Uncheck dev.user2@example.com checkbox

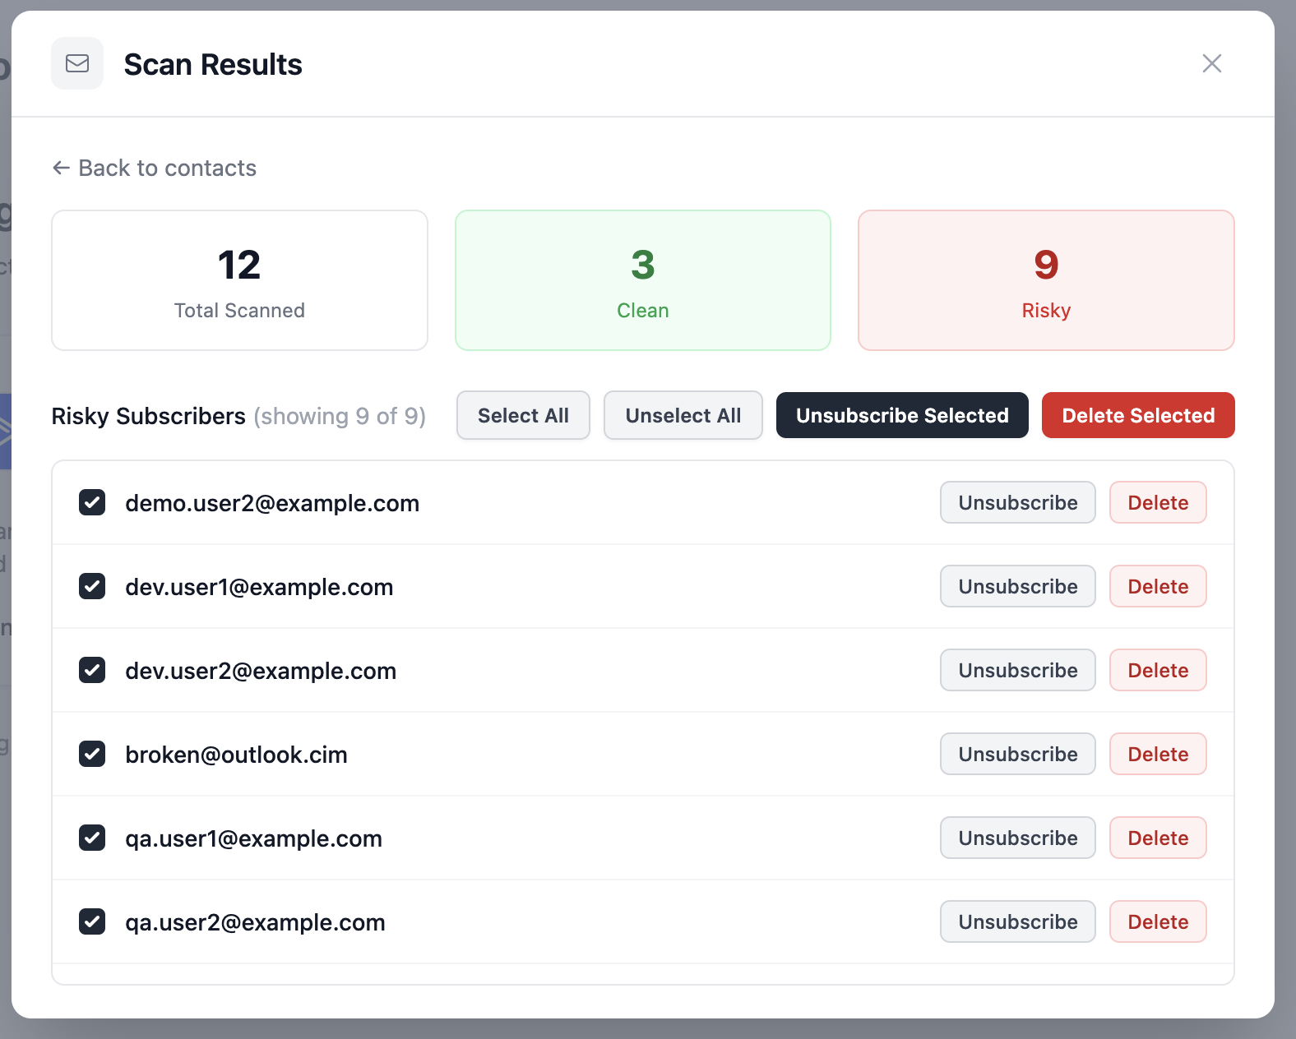click(92, 670)
